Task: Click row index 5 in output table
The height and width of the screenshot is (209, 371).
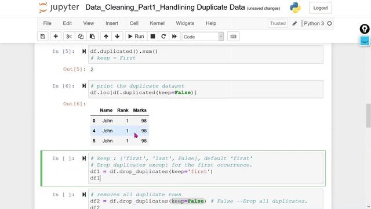Action: 94,140
